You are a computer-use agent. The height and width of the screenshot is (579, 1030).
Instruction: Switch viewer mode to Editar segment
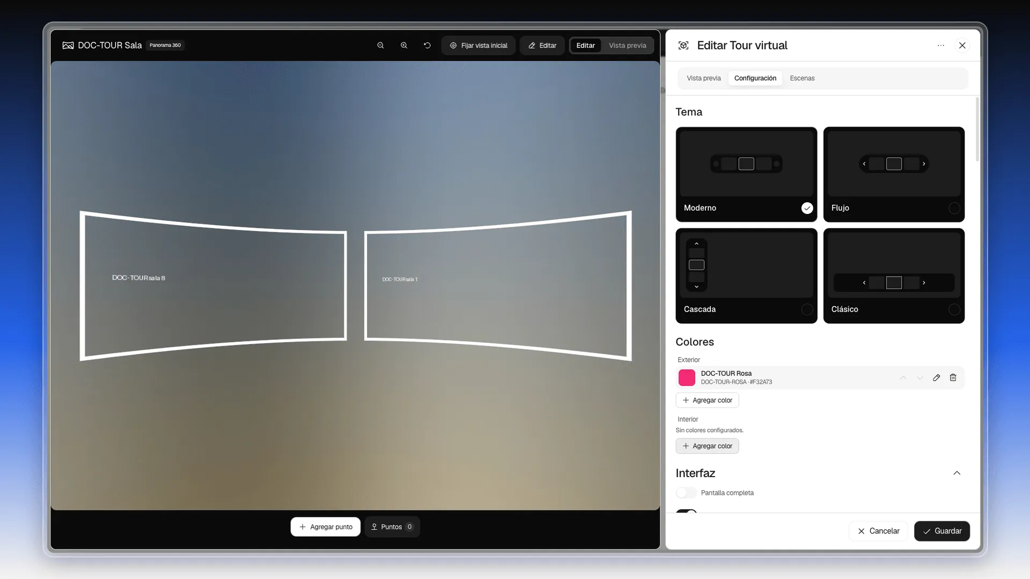[585, 46]
